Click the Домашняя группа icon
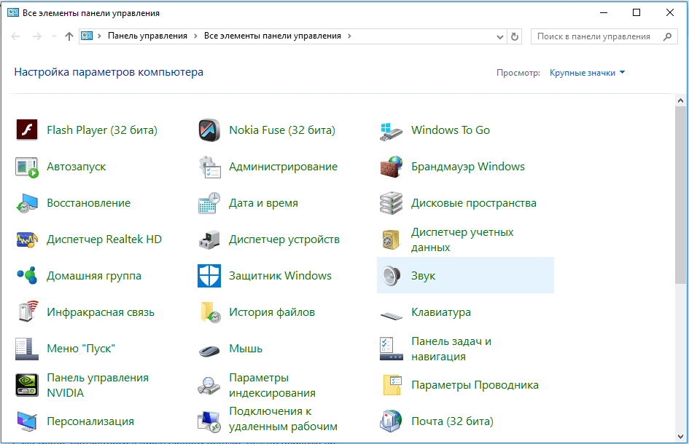This screenshot has width=689, height=444. [x=27, y=276]
